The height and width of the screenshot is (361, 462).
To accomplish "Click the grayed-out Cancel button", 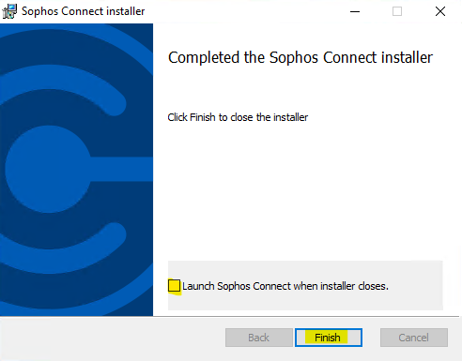I will coord(414,338).
